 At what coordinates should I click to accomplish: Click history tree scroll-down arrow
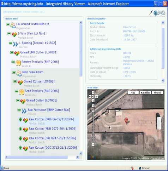pyautogui.click(x=81, y=153)
